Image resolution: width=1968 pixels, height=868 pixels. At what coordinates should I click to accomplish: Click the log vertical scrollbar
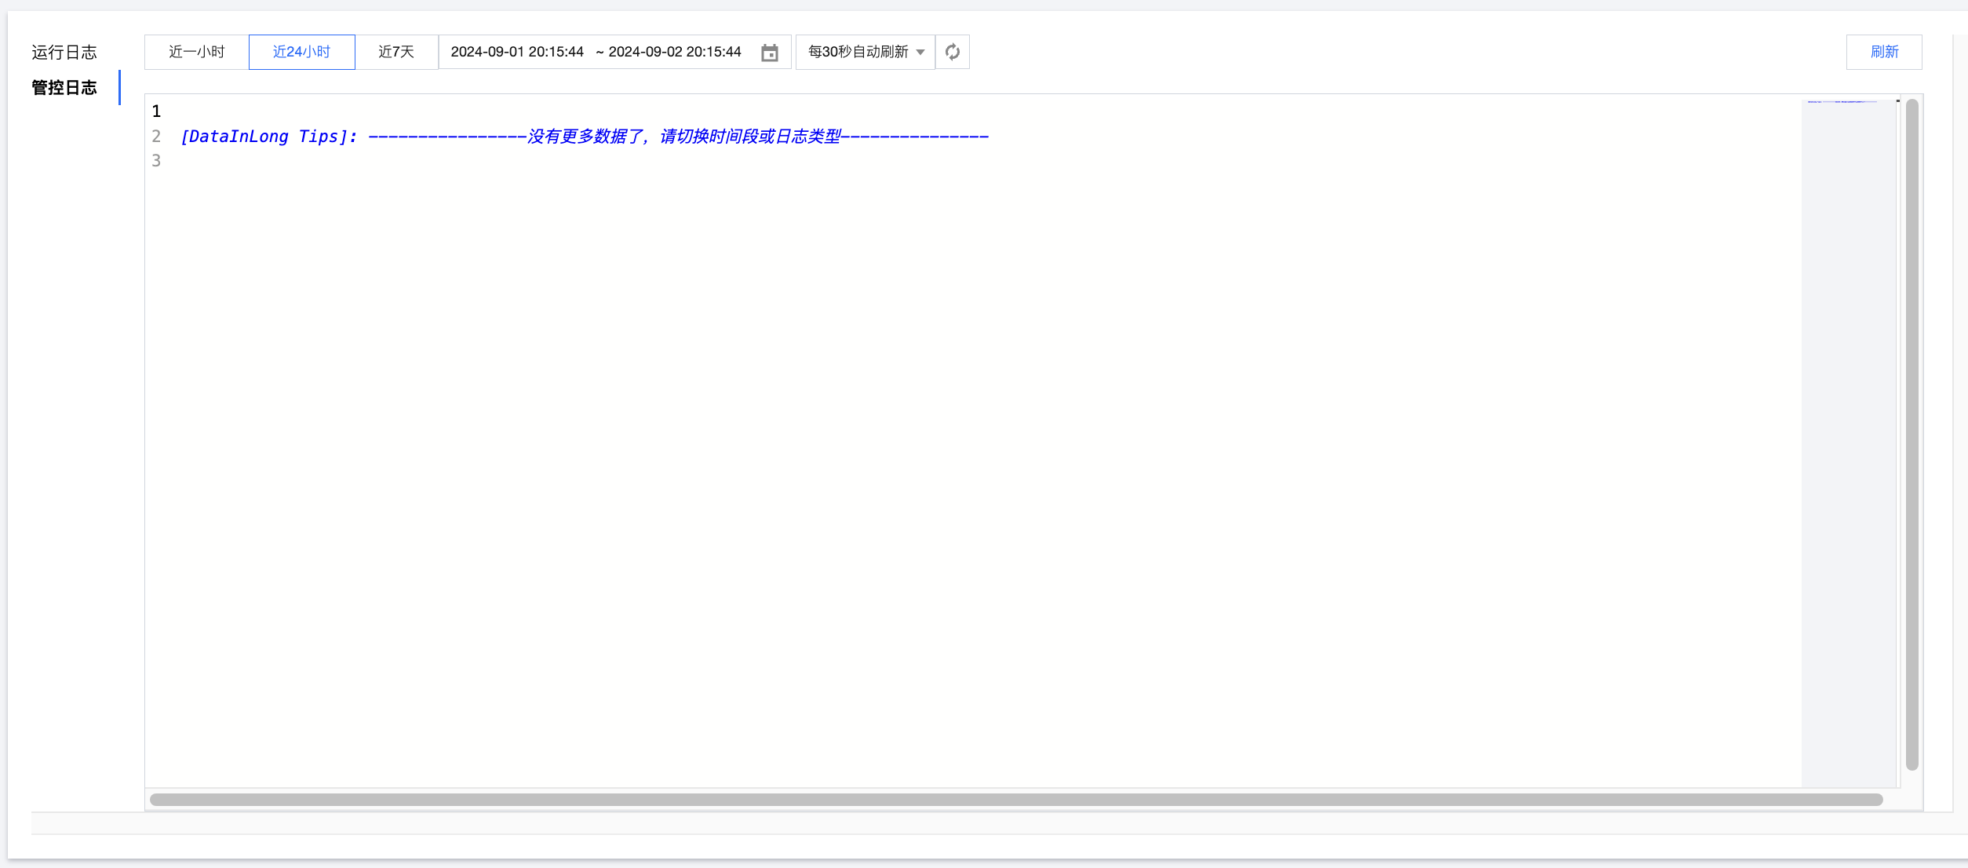(1912, 434)
